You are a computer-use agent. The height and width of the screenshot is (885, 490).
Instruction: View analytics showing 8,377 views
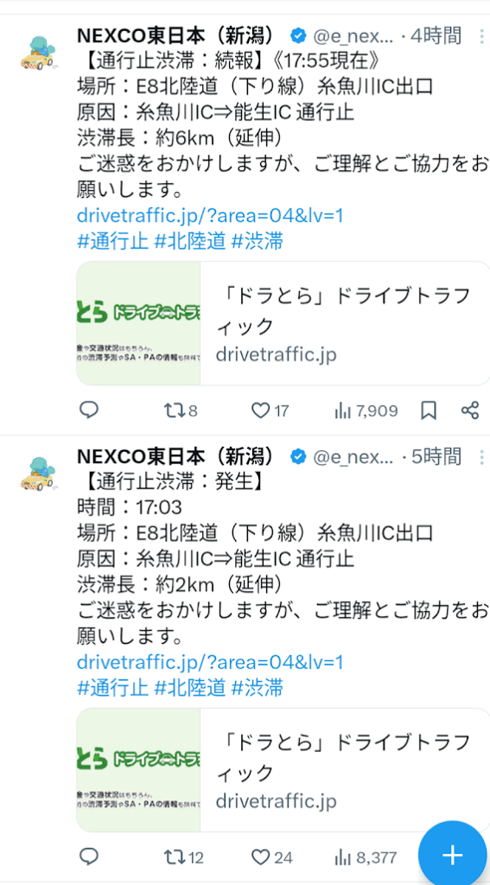tap(366, 858)
